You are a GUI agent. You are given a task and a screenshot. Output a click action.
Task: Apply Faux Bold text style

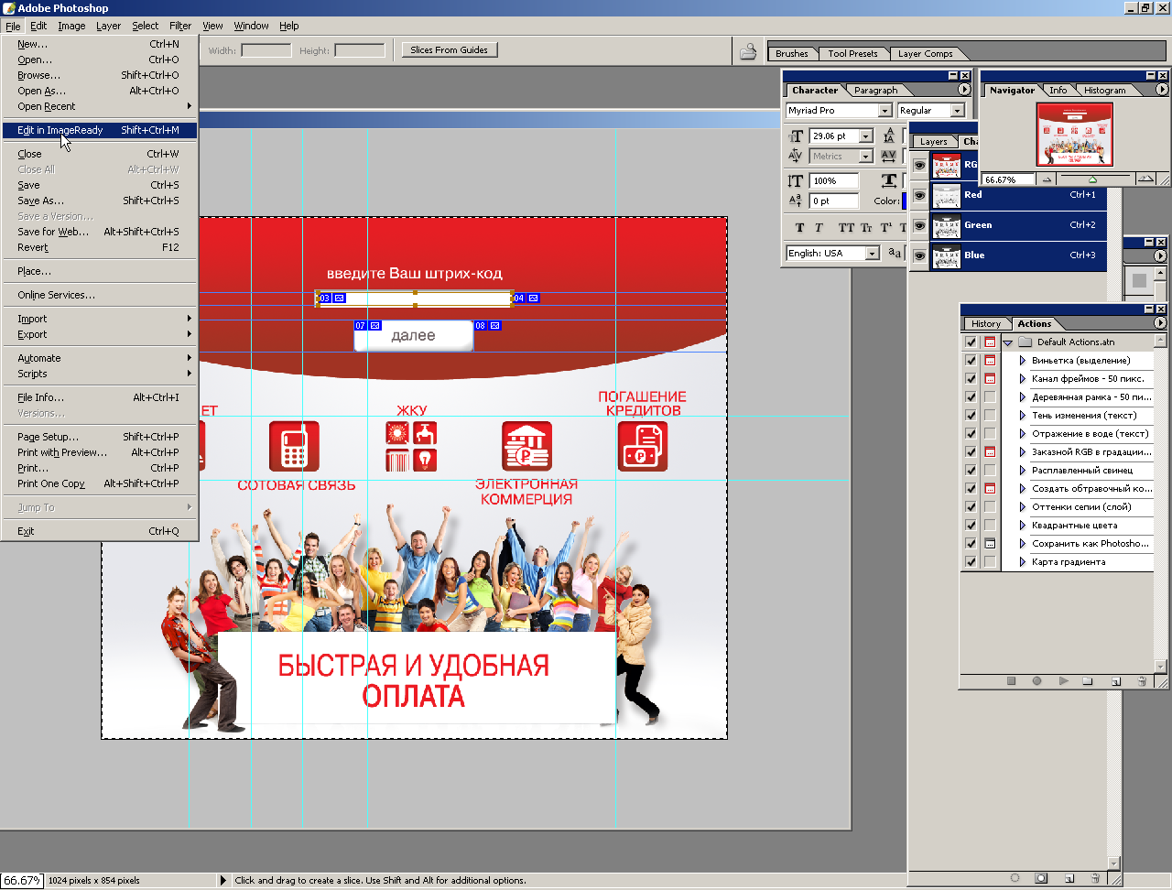coord(799,228)
